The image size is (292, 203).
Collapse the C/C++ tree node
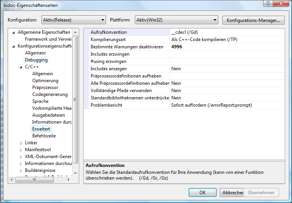[x=21, y=67]
